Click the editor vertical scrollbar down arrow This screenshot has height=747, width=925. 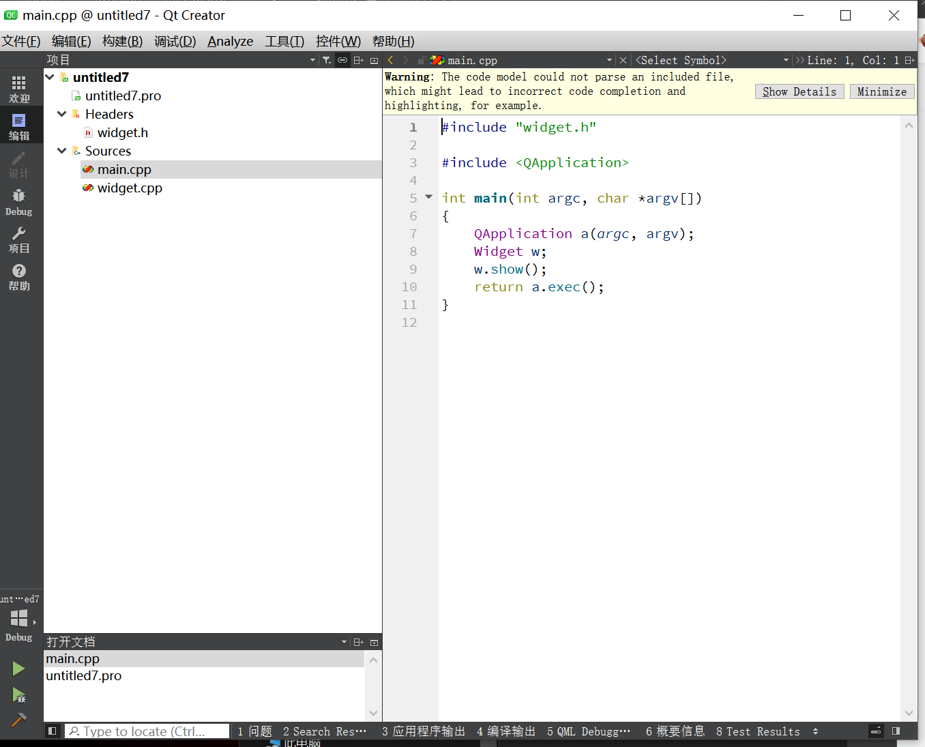[909, 713]
